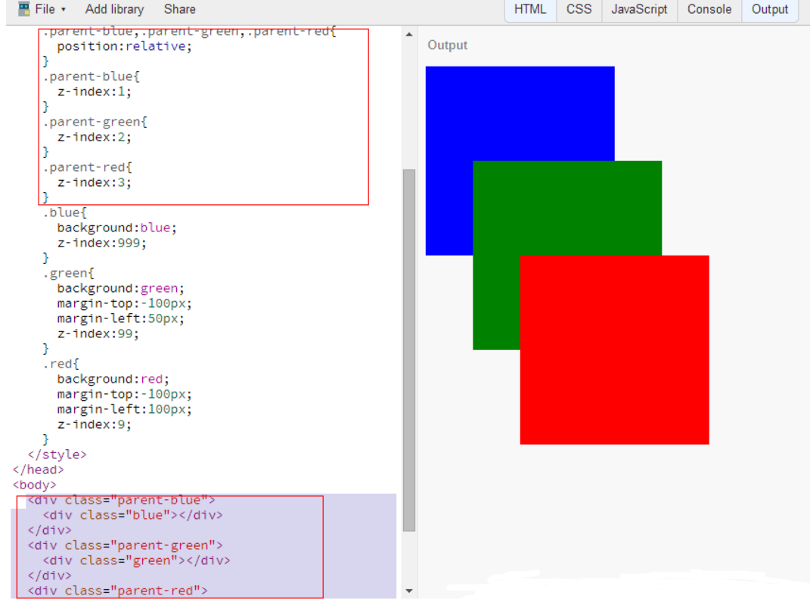Image resolution: width=810 pixels, height=602 pixels.
Task: Click the 'z-index:9;' line
Action: (x=94, y=425)
